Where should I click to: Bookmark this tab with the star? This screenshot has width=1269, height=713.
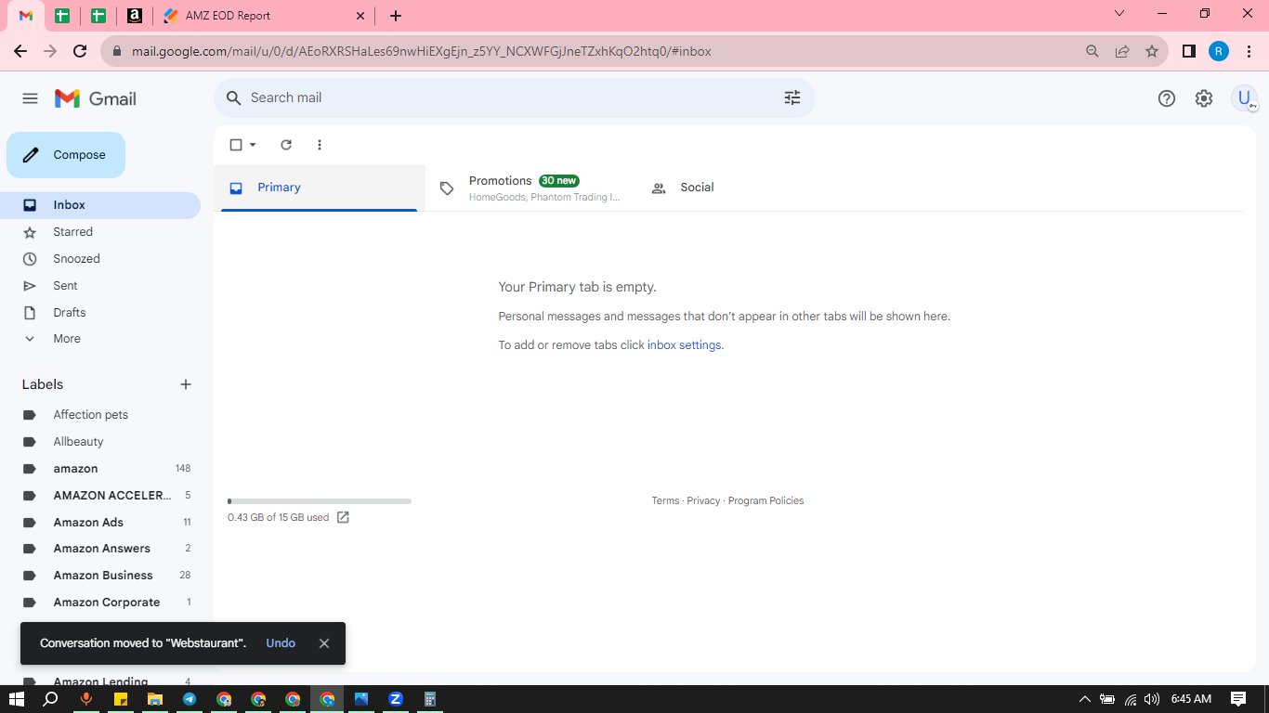point(1152,51)
